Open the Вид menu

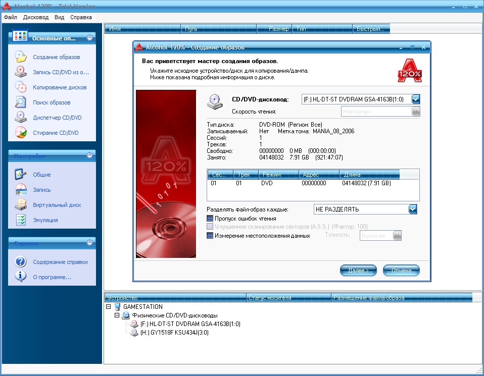click(x=59, y=17)
